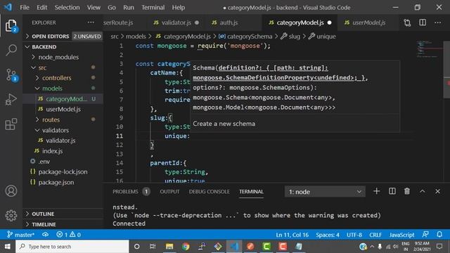Split the editor to the right
The image size is (450, 253).
click(423, 22)
